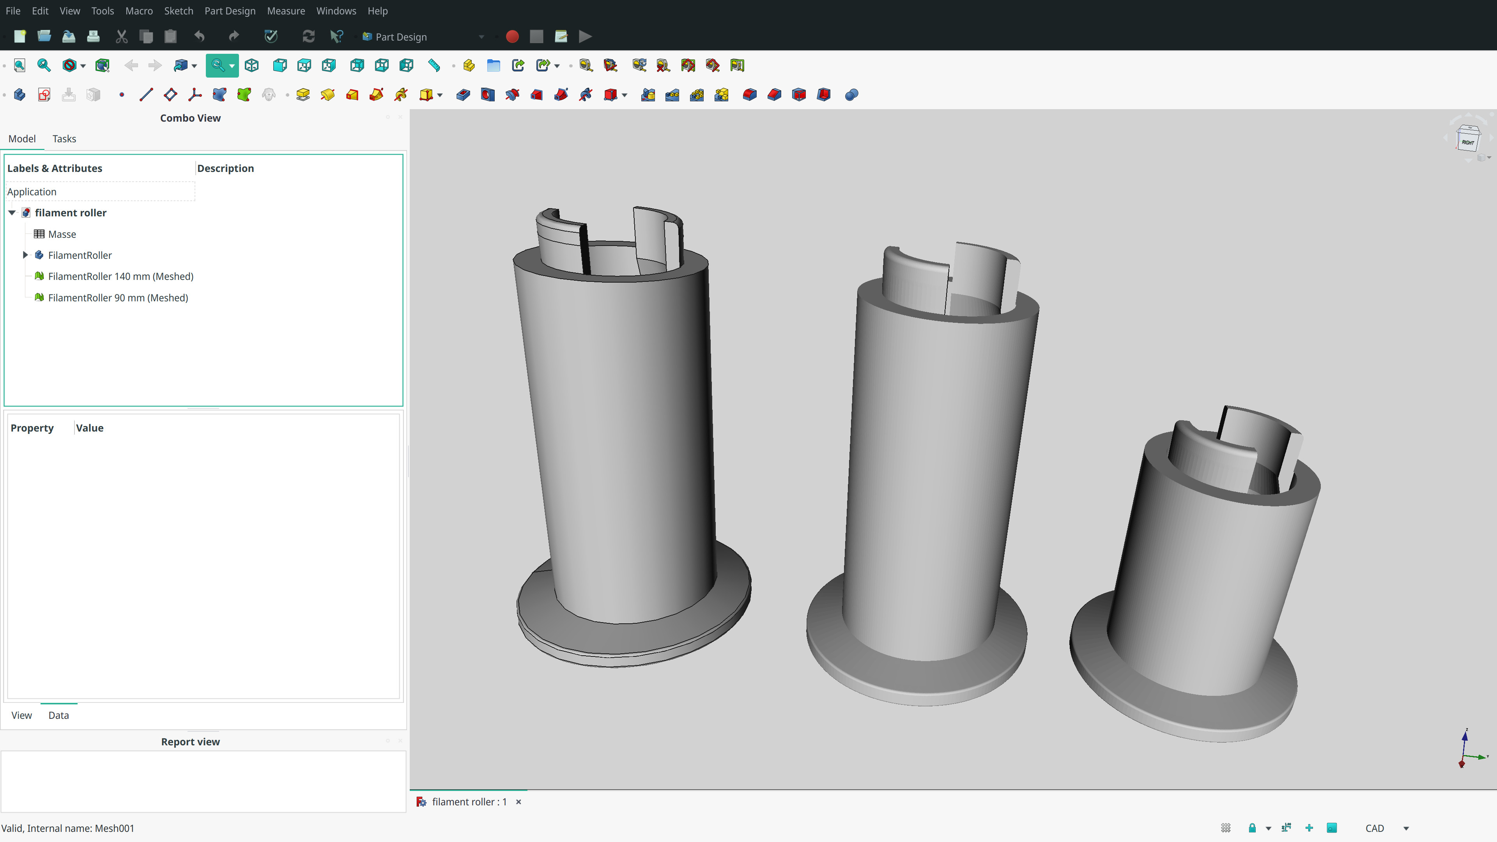This screenshot has width=1497, height=842.
Task: Create a new sketch
Action: pyautogui.click(x=44, y=95)
